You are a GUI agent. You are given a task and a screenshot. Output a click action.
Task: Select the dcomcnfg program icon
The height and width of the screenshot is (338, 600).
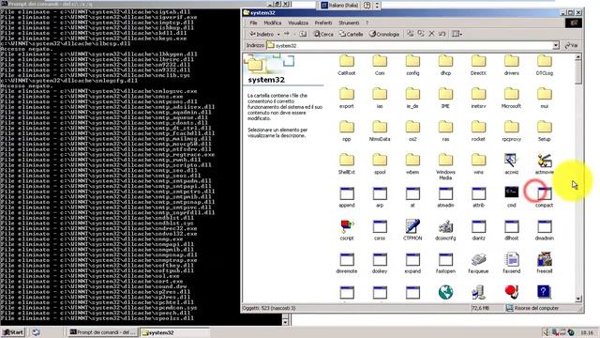[x=445, y=229]
